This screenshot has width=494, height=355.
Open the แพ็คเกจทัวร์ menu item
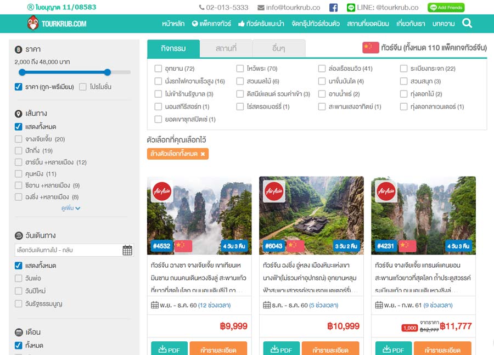210,24
